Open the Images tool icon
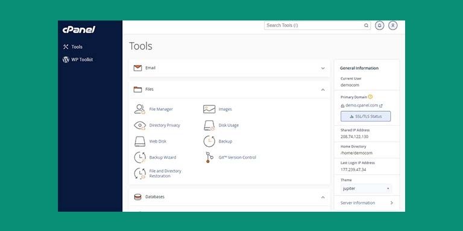Image resolution: width=463 pixels, height=231 pixels. point(209,109)
